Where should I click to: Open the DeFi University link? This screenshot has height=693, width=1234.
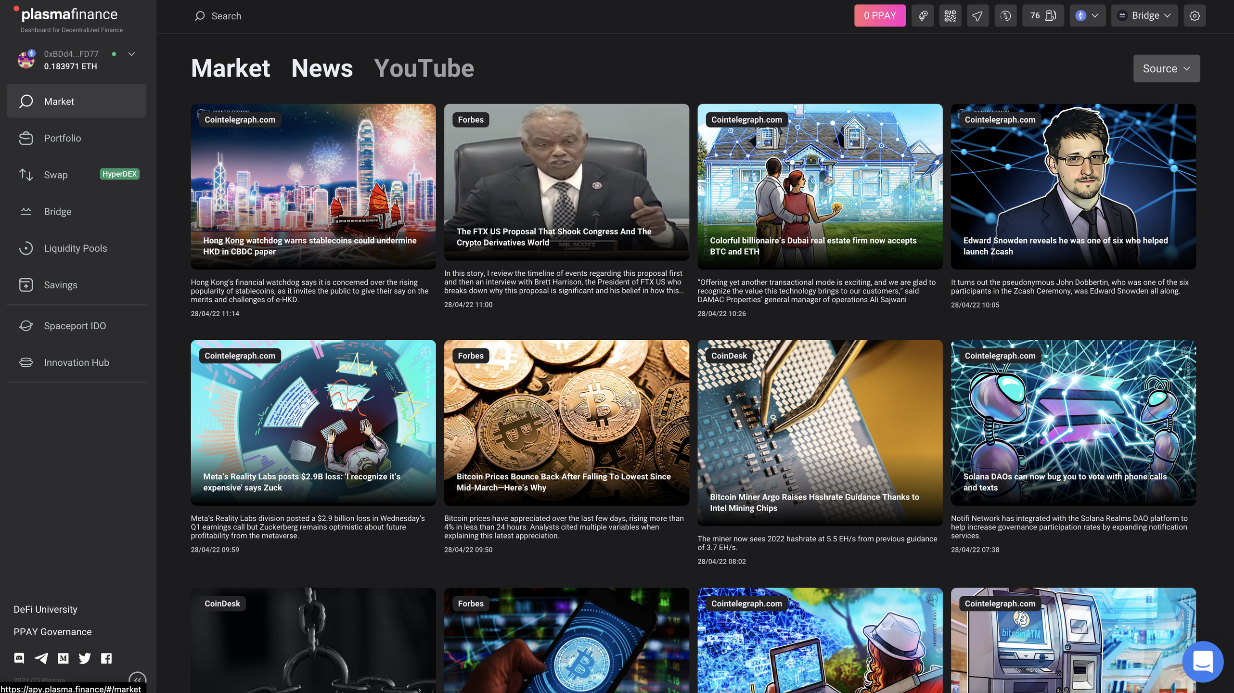(x=45, y=609)
